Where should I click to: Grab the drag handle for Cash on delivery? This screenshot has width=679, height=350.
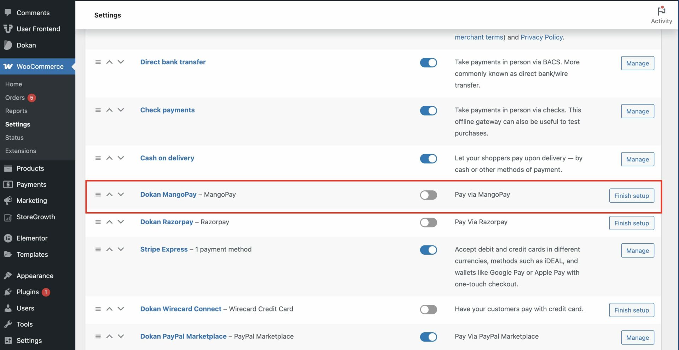coord(98,158)
